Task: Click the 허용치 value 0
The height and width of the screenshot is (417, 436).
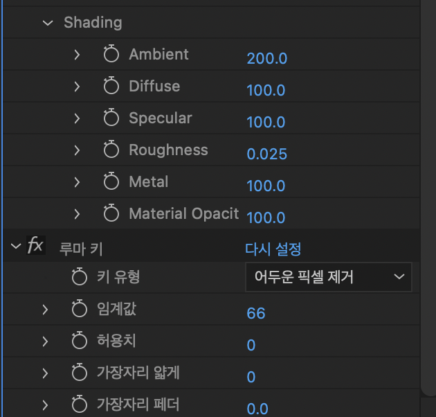Action: coord(251,345)
